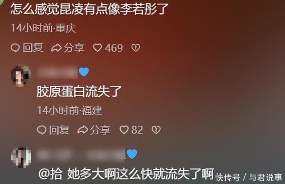Click share arrow icon on the 福建 comment
The width and height of the screenshot is (285, 184).
pos(83,130)
